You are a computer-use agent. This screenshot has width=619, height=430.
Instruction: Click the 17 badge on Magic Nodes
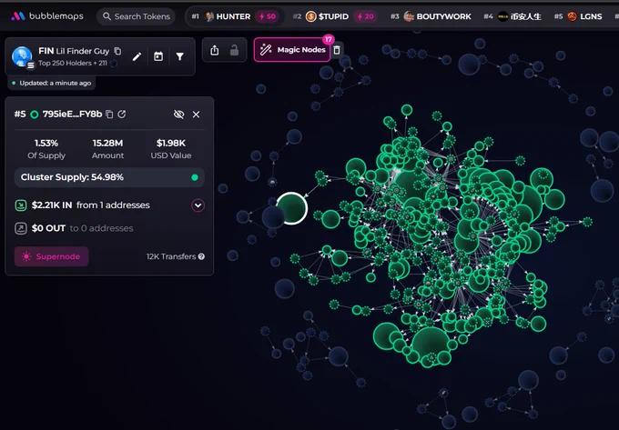coord(329,39)
